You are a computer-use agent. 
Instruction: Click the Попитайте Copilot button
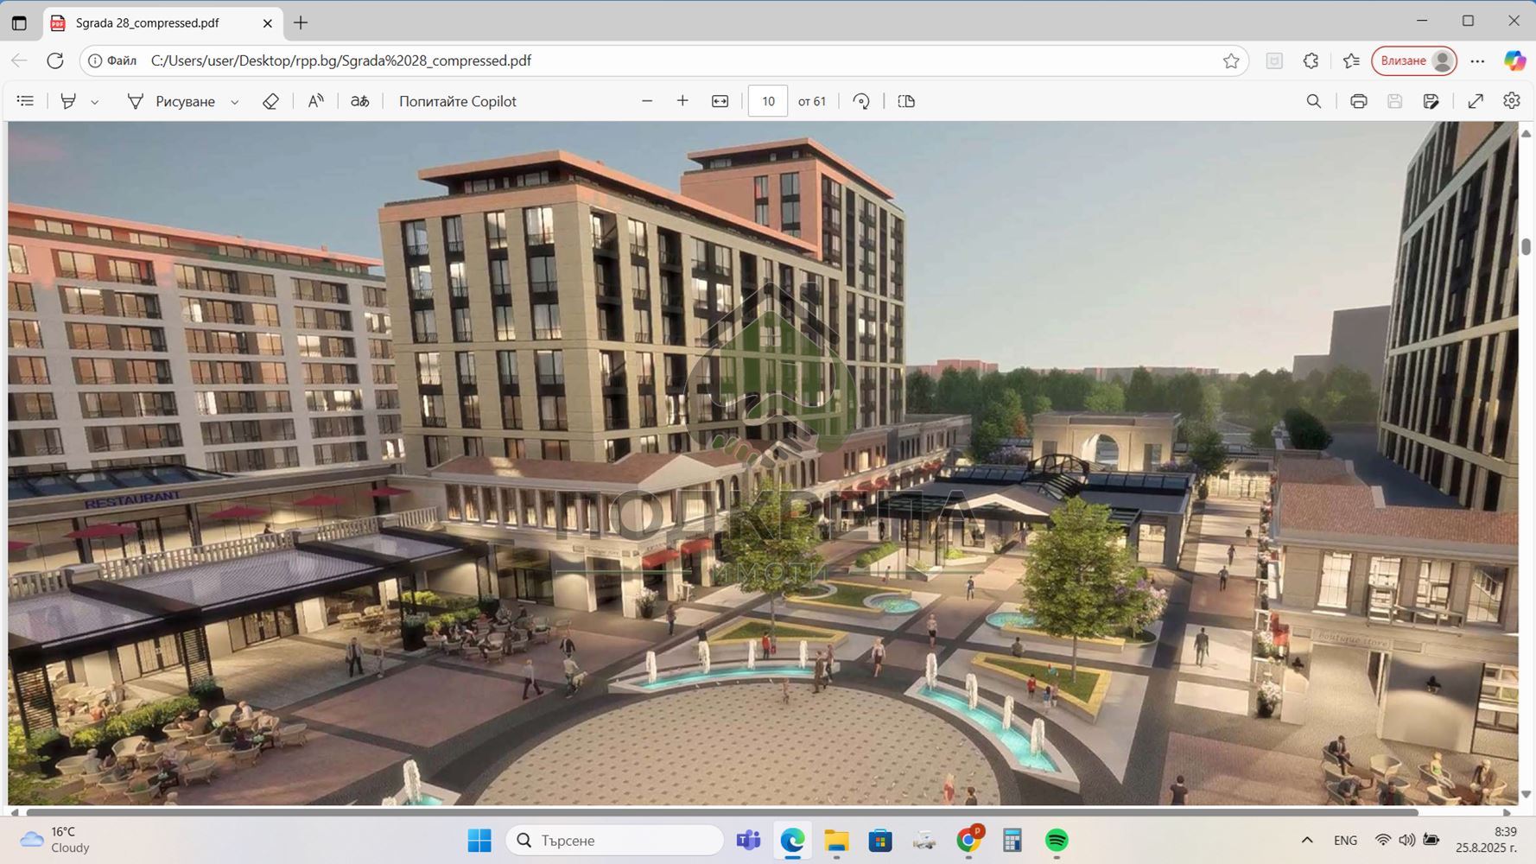tap(457, 101)
